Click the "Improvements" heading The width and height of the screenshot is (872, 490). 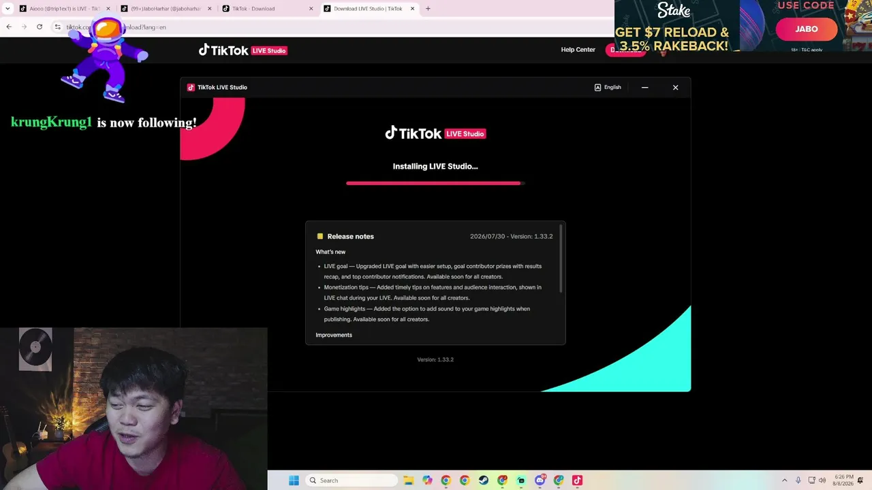334,335
